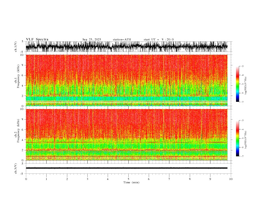Click the ch.2 spectrogram color scale bar
Viewport: 260px width, 201px height.
pyautogui.click(x=237, y=138)
